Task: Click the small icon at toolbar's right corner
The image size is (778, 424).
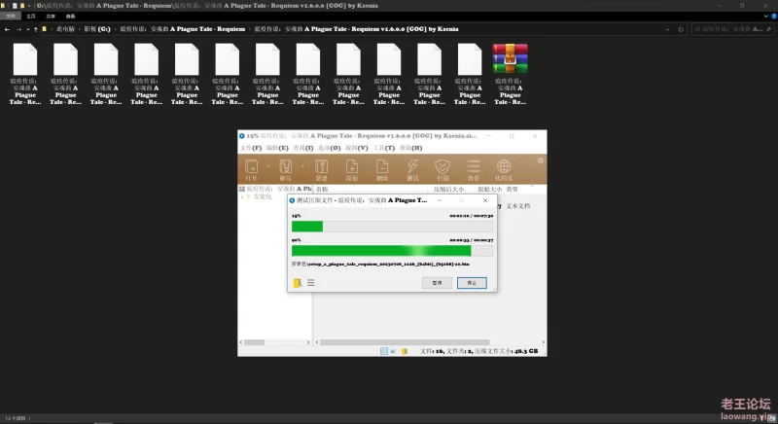Action: [541, 160]
